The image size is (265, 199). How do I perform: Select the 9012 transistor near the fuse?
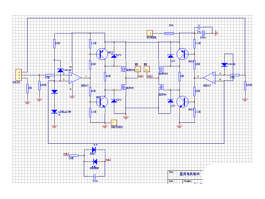coord(182,54)
